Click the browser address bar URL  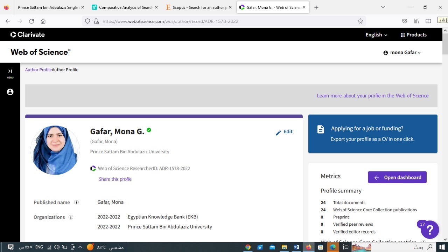pyautogui.click(x=170, y=21)
